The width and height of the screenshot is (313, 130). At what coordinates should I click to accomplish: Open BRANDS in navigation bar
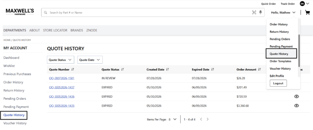pyautogui.click(x=77, y=30)
